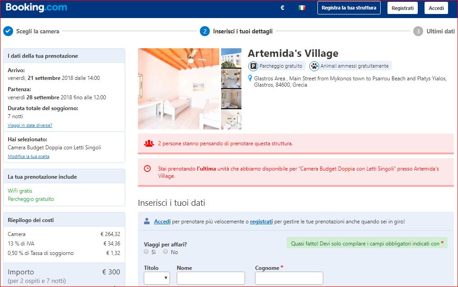The height and width of the screenshot is (287, 458).
Task: Select No for business travel
Action: tap(165, 251)
